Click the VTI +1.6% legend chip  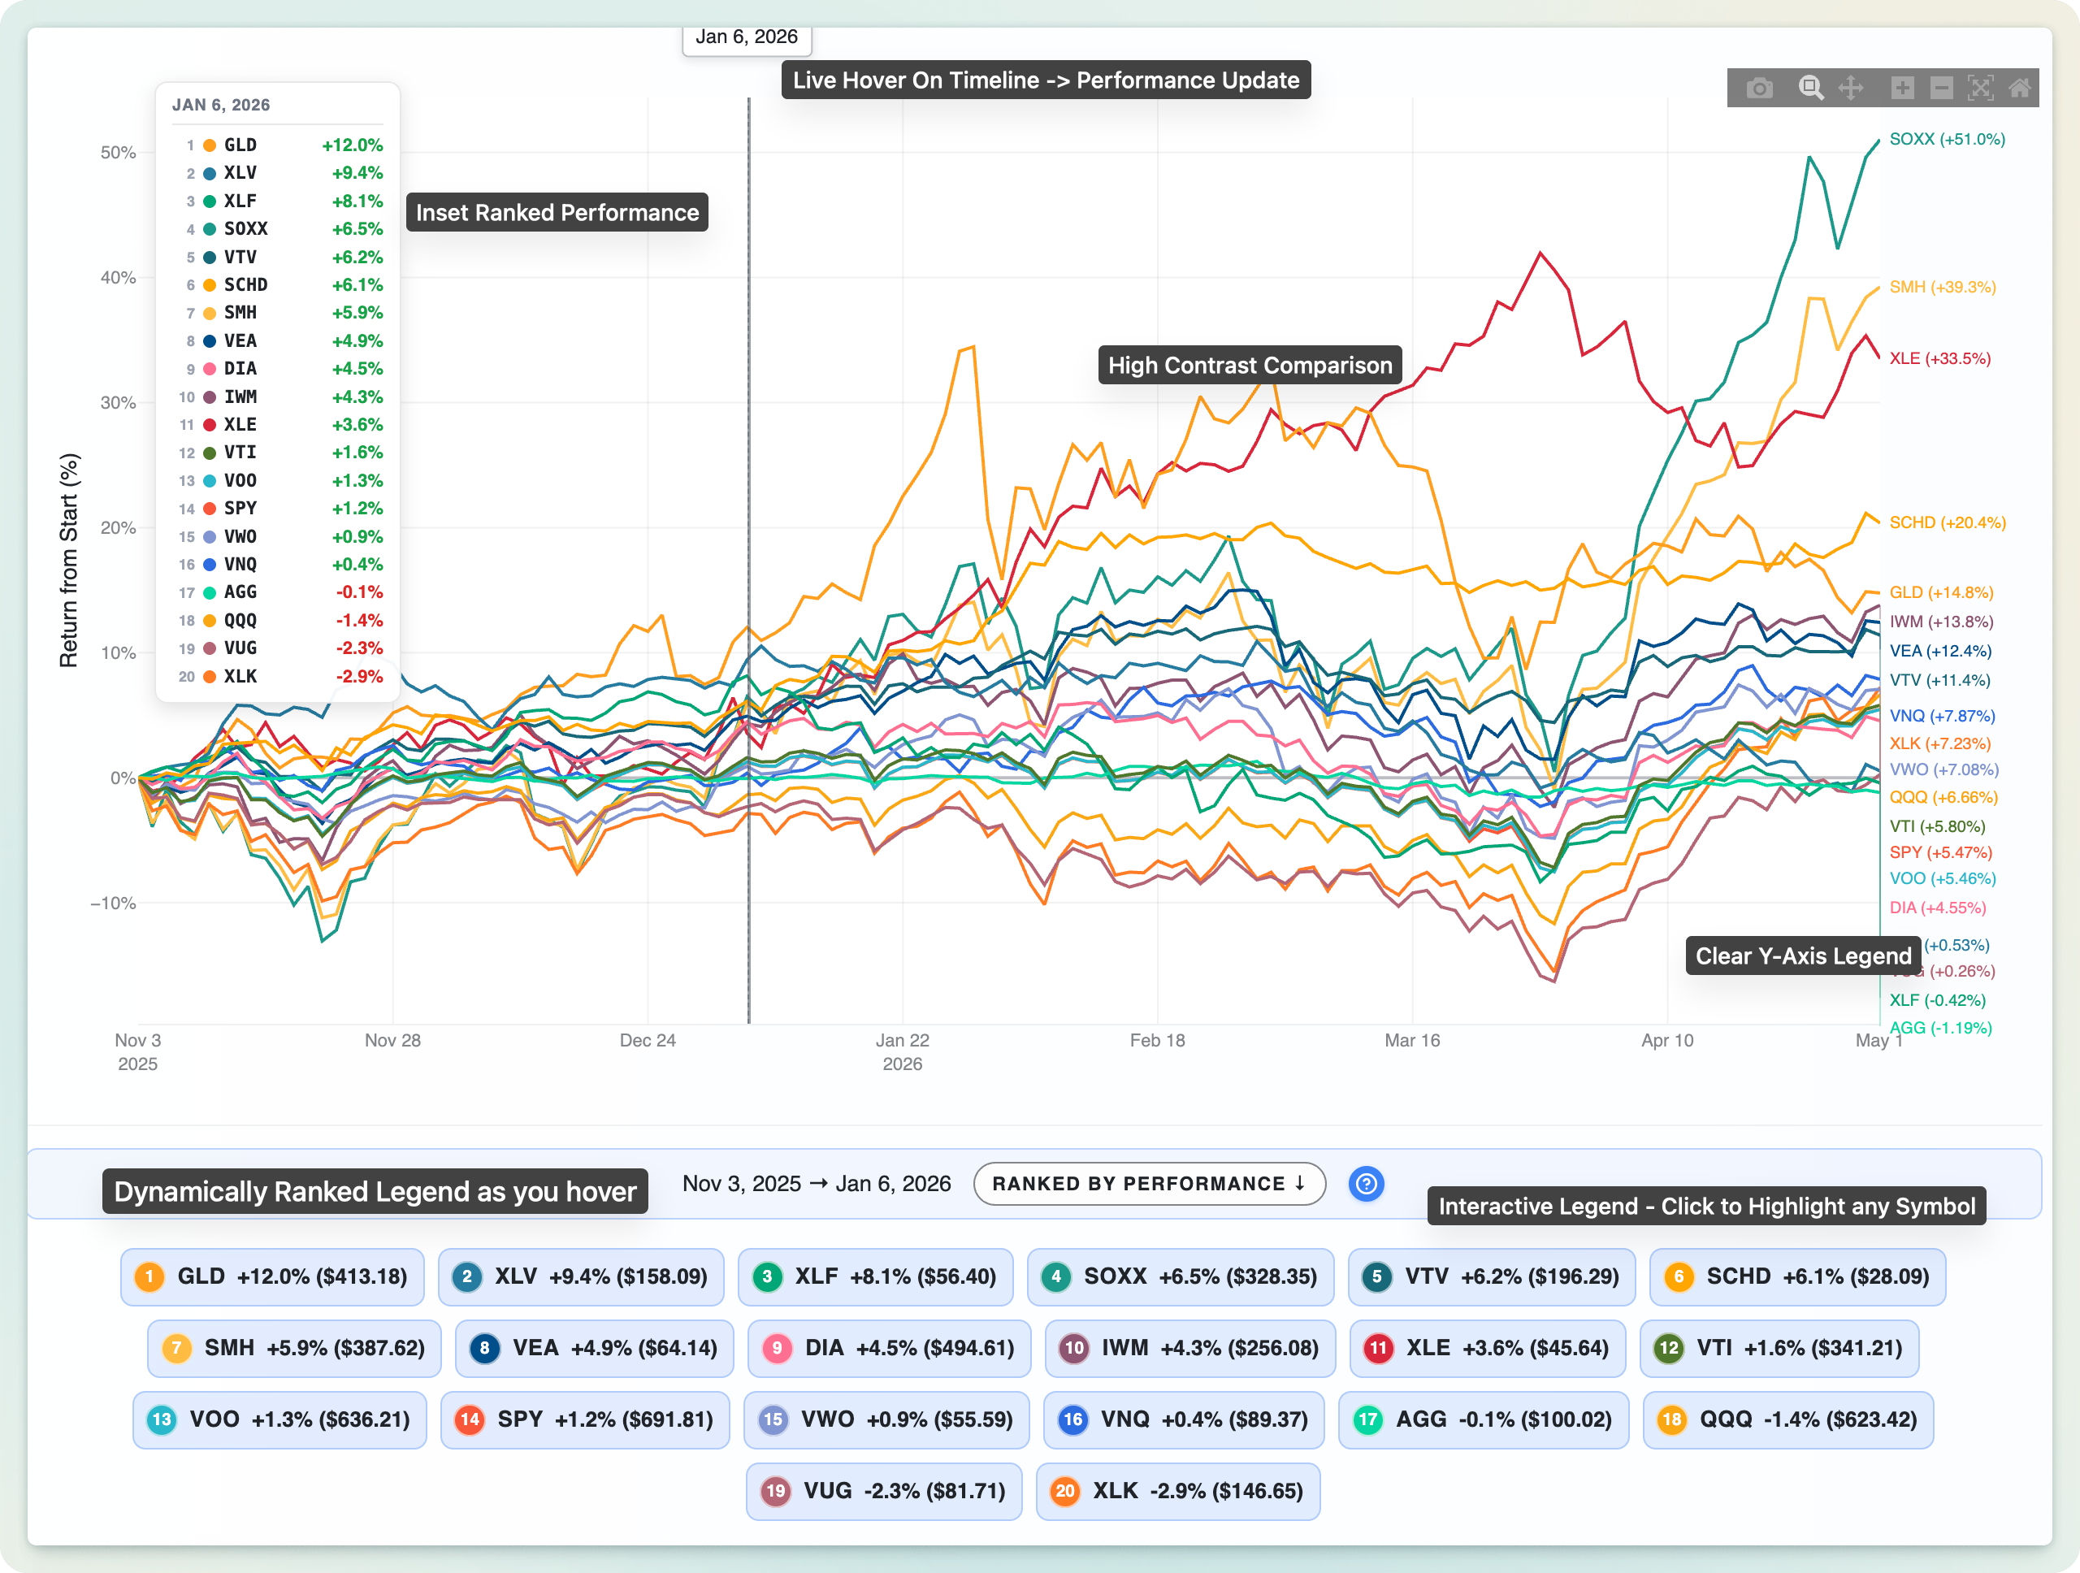tap(1779, 1347)
